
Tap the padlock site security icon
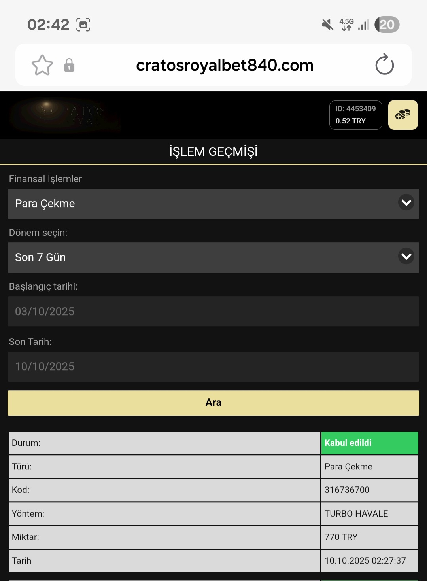[69, 65]
